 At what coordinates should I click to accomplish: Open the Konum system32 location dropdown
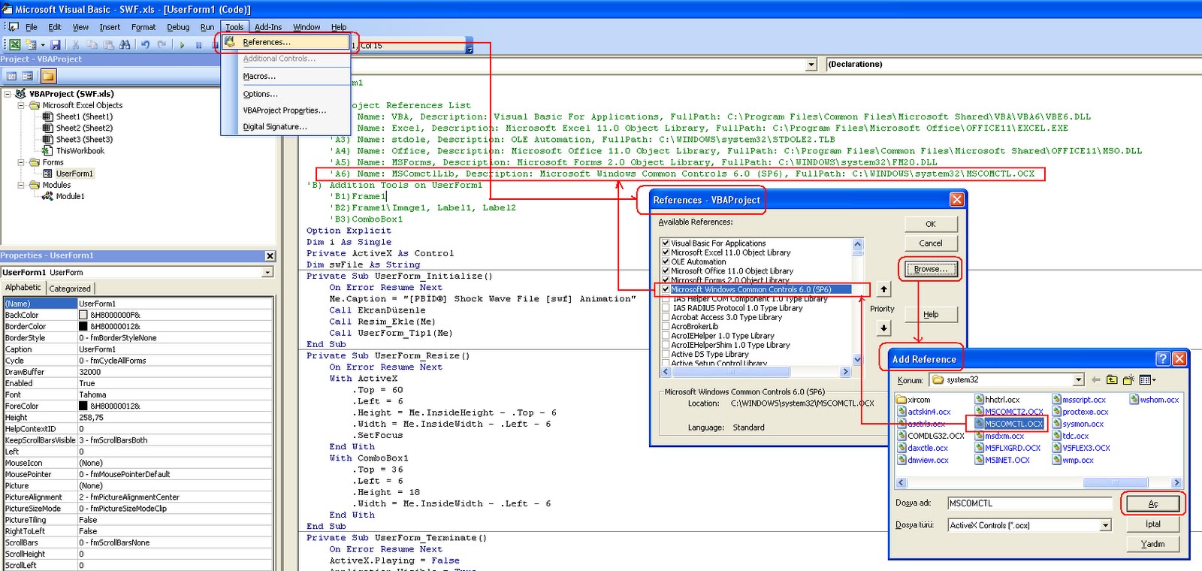pos(1079,380)
